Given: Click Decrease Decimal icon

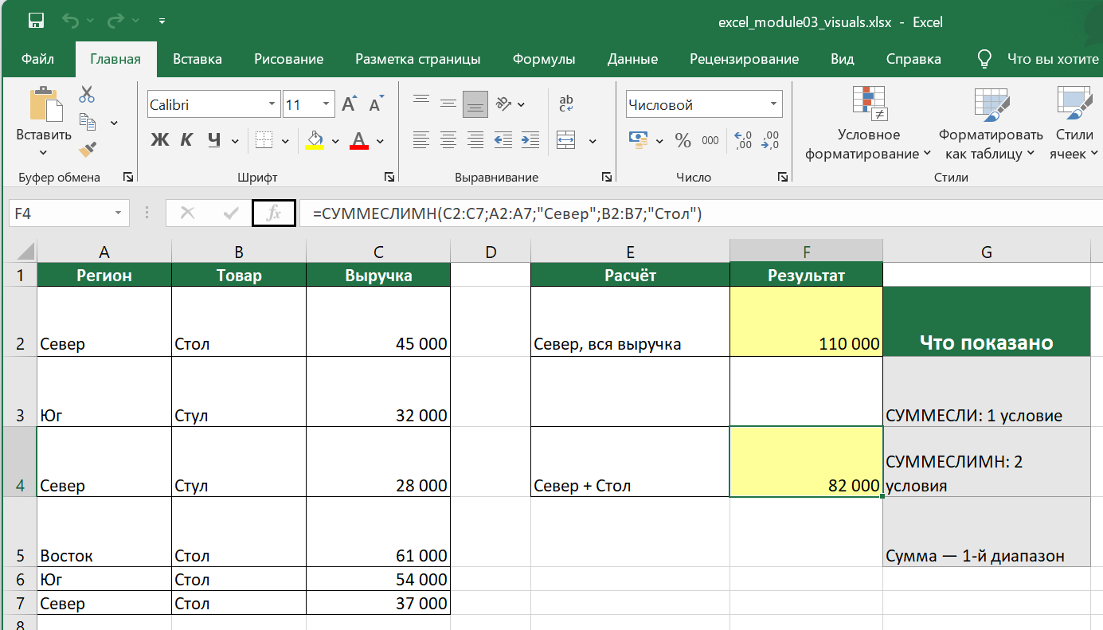Looking at the screenshot, I should point(770,140).
